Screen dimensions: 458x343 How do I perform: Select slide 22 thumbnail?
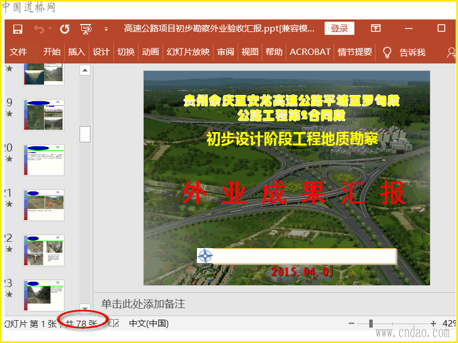point(44,250)
